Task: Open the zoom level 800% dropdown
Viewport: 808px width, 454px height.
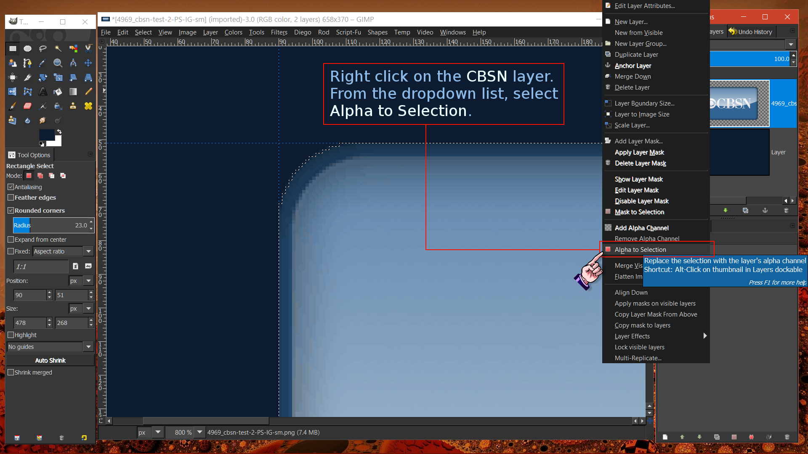Action: 200,432
